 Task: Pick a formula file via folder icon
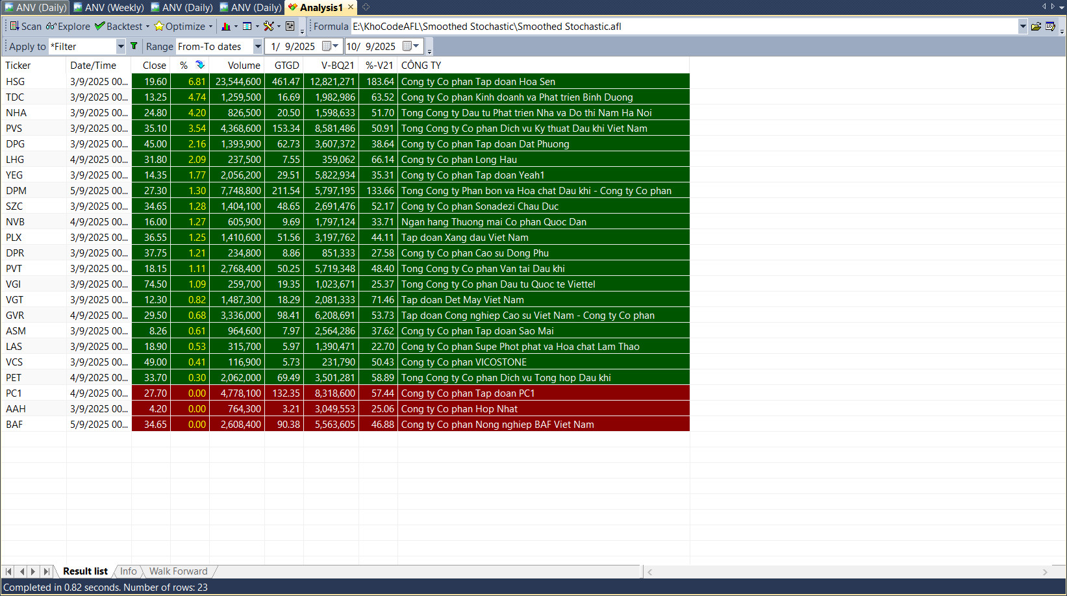pos(1036,27)
